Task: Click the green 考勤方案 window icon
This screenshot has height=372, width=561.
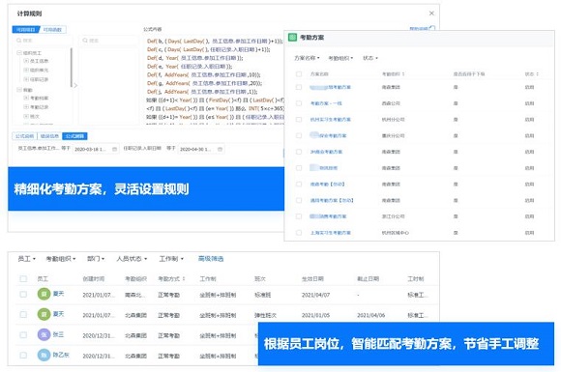Action: click(292, 37)
